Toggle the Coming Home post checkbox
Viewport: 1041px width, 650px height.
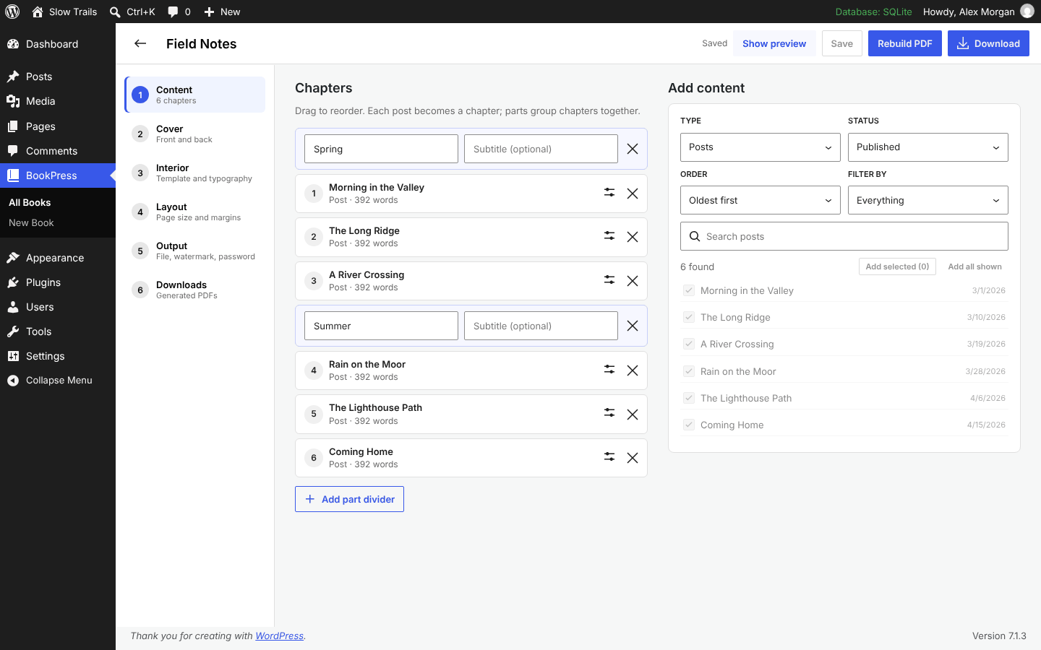click(x=689, y=425)
